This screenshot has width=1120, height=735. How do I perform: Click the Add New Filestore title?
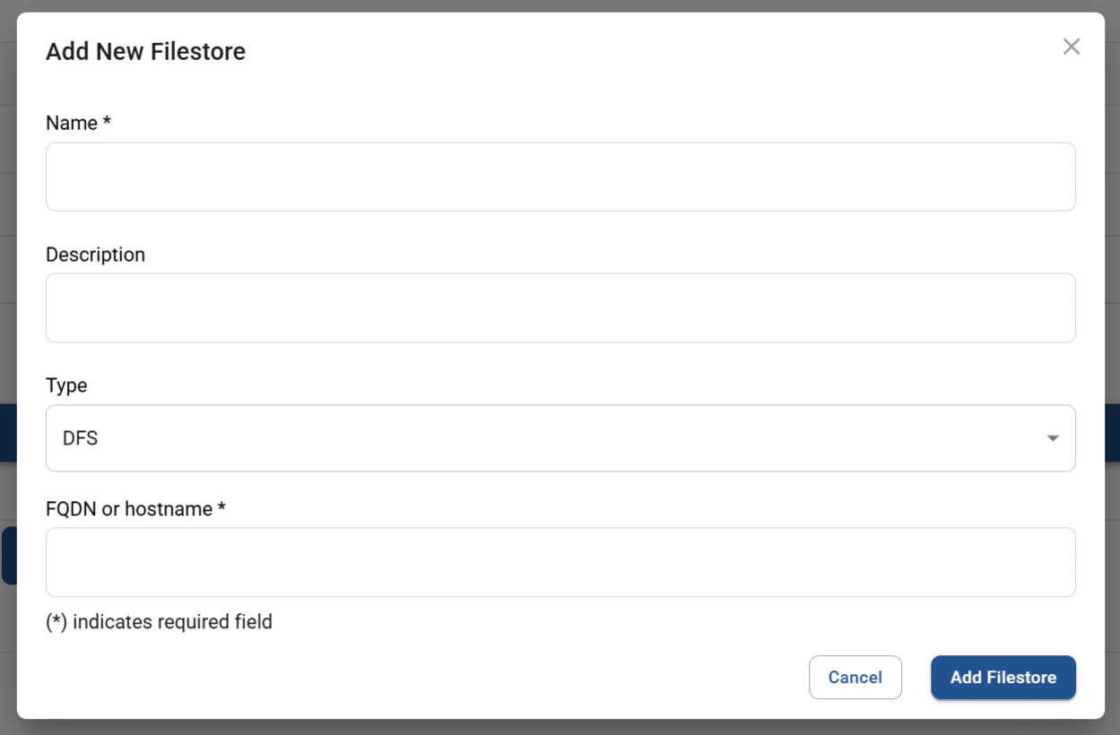[145, 51]
